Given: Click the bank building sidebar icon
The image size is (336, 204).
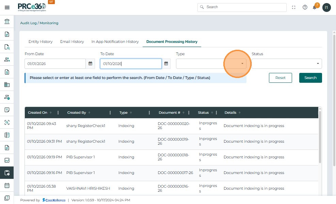Looking at the screenshot, I should point(7,22).
